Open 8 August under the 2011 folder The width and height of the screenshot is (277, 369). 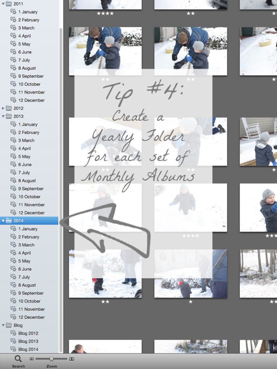pyautogui.click(x=27, y=68)
